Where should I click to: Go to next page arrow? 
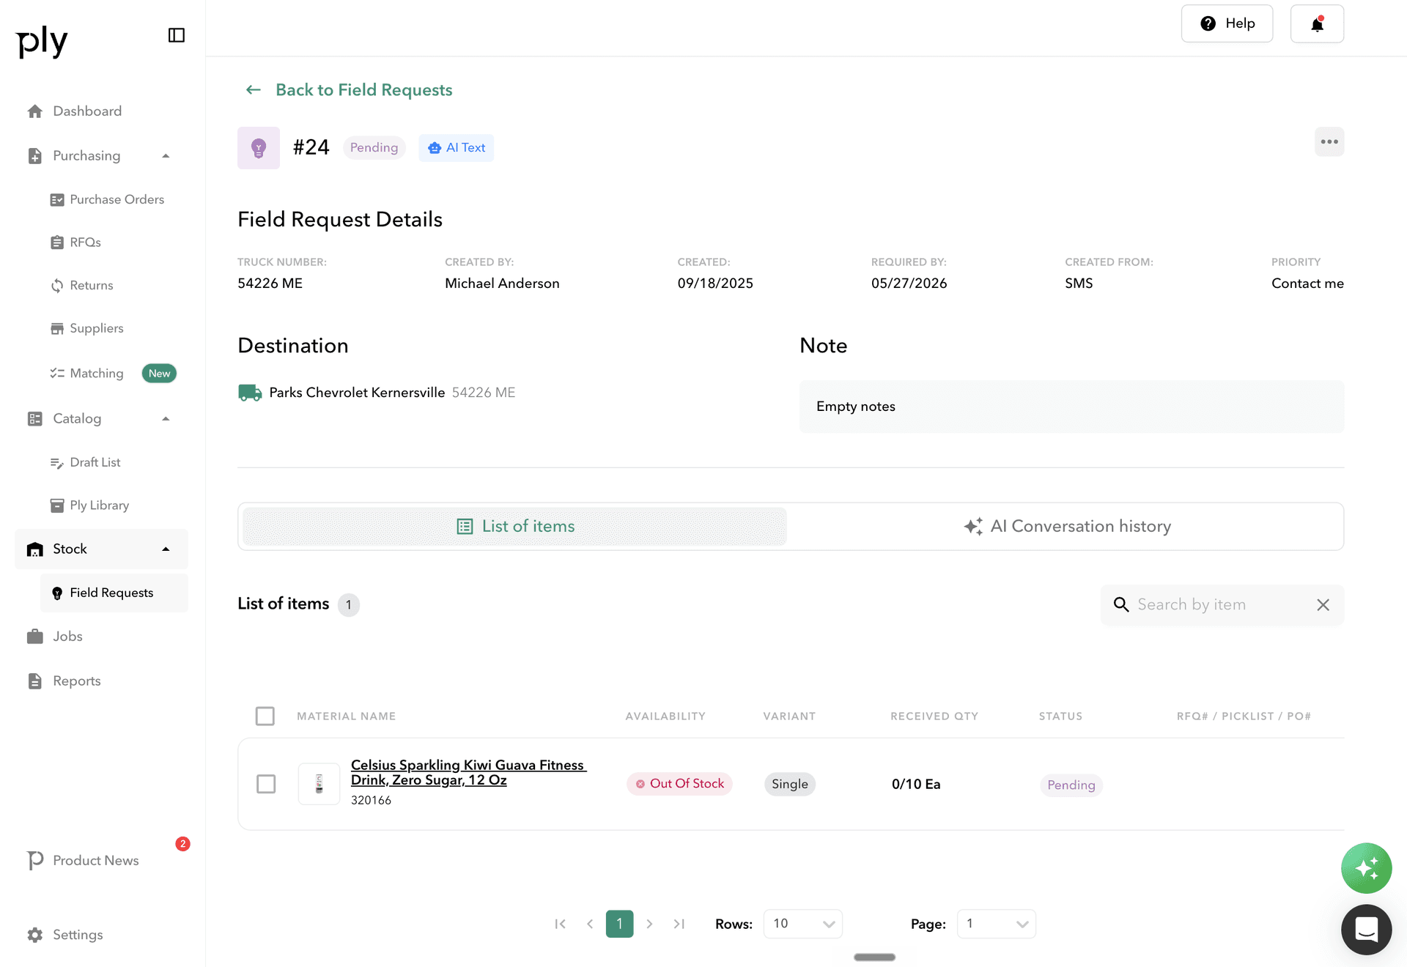click(649, 925)
